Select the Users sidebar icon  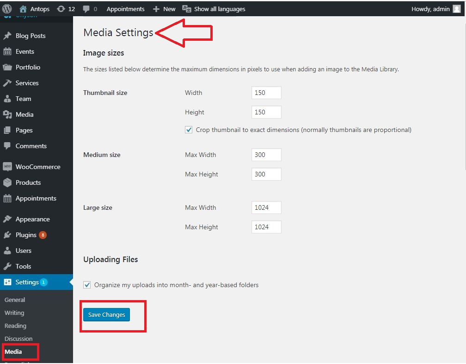(8, 251)
